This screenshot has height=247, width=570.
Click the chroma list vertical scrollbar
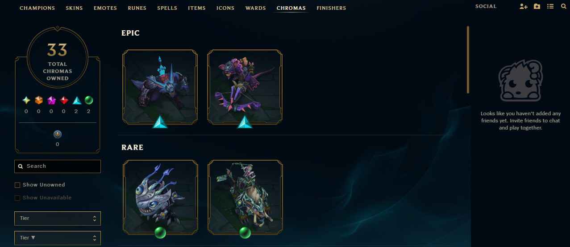pyautogui.click(x=468, y=60)
